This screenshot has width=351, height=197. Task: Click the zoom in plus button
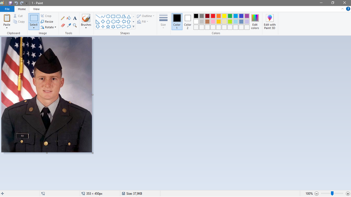(x=348, y=193)
